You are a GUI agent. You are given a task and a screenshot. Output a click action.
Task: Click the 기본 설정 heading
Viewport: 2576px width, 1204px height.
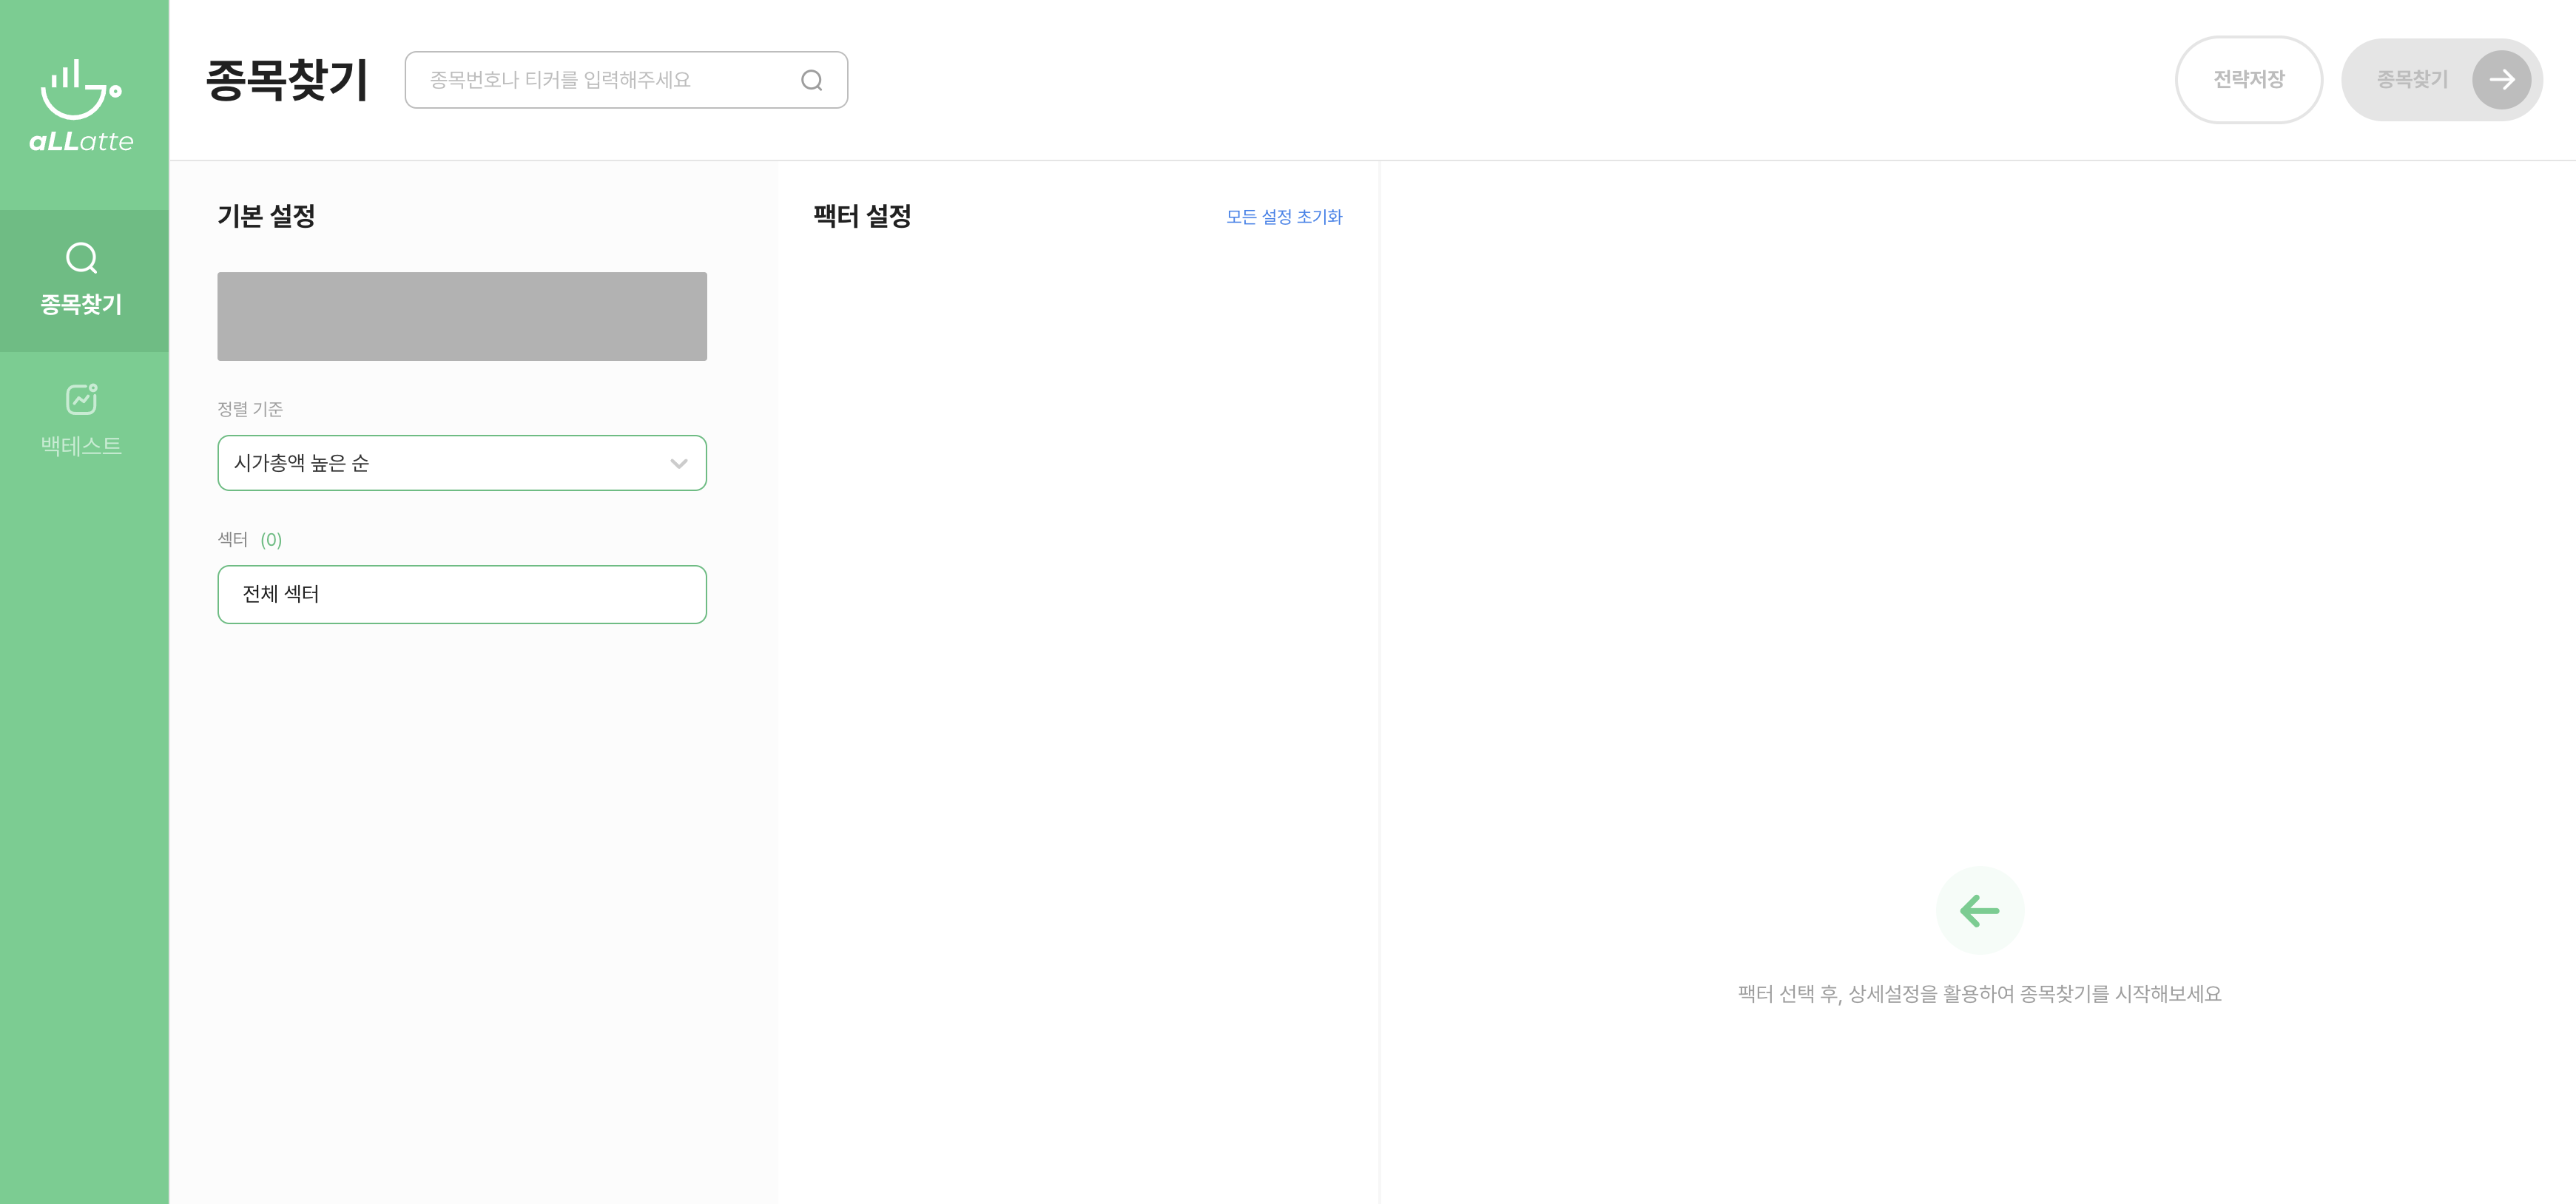(x=266, y=216)
